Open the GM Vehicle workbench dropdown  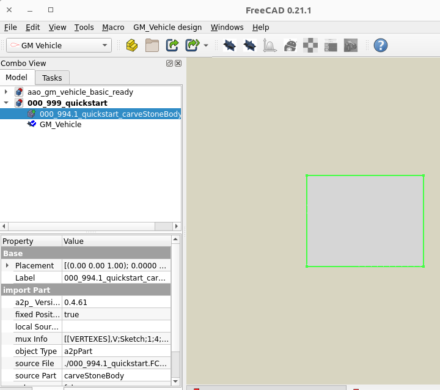[x=59, y=45]
